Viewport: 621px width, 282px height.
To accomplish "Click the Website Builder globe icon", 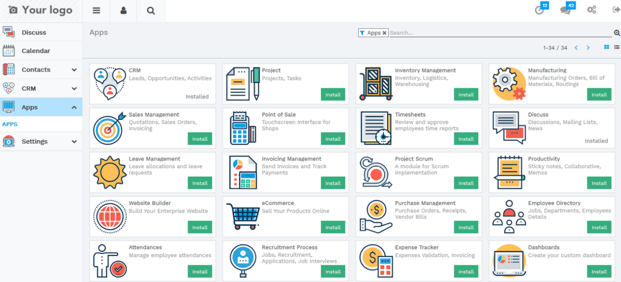I will [110, 217].
